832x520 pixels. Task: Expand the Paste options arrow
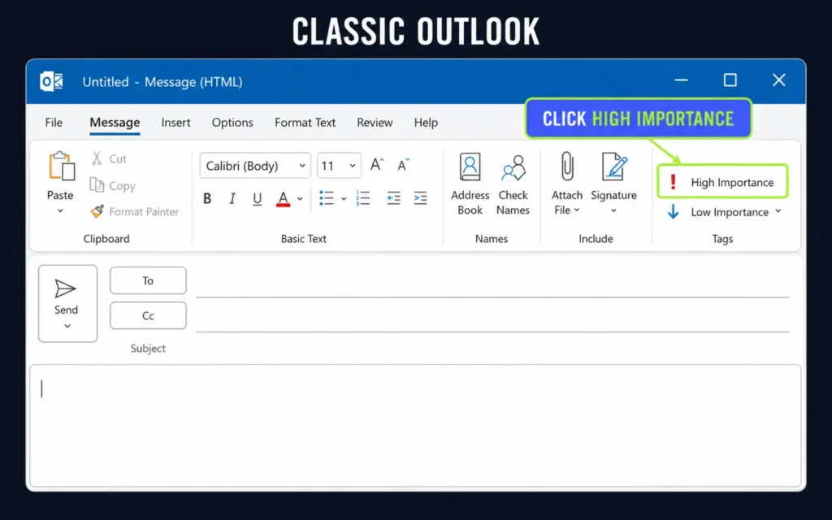[x=60, y=211]
